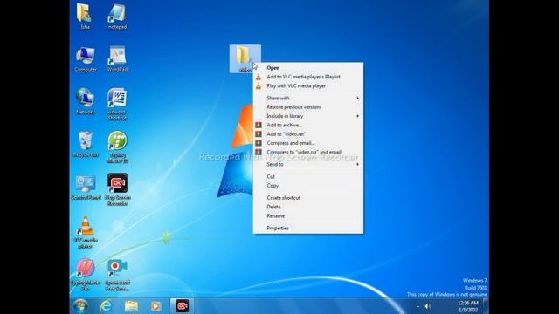559x314 pixels.
Task: Choose Restore previous versions
Action: click(308, 106)
